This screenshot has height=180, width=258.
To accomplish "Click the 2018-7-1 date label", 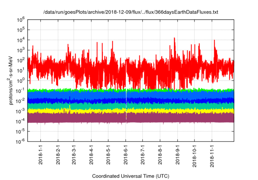I will pyautogui.click(x=142, y=155).
